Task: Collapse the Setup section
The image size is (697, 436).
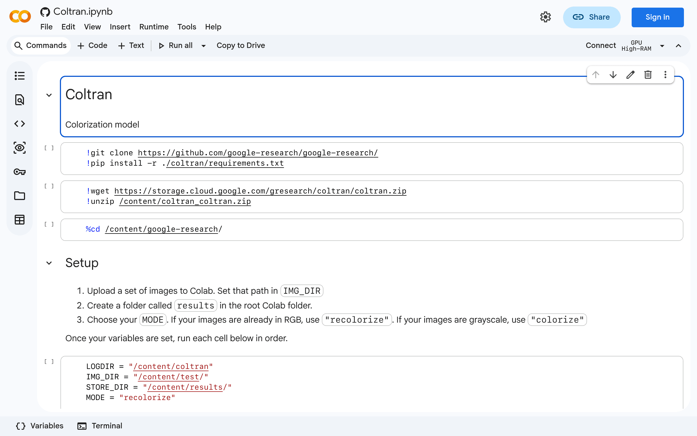Action: pyautogui.click(x=49, y=263)
